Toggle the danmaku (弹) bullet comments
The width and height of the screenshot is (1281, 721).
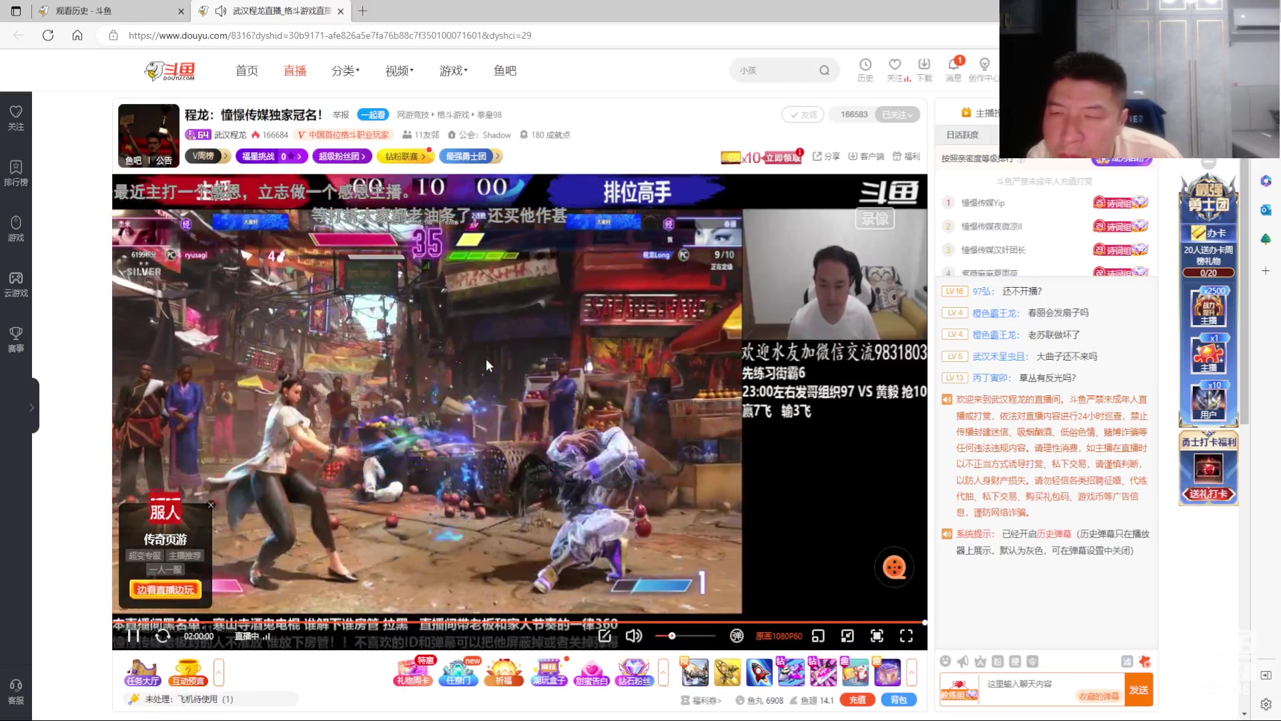[x=737, y=636]
